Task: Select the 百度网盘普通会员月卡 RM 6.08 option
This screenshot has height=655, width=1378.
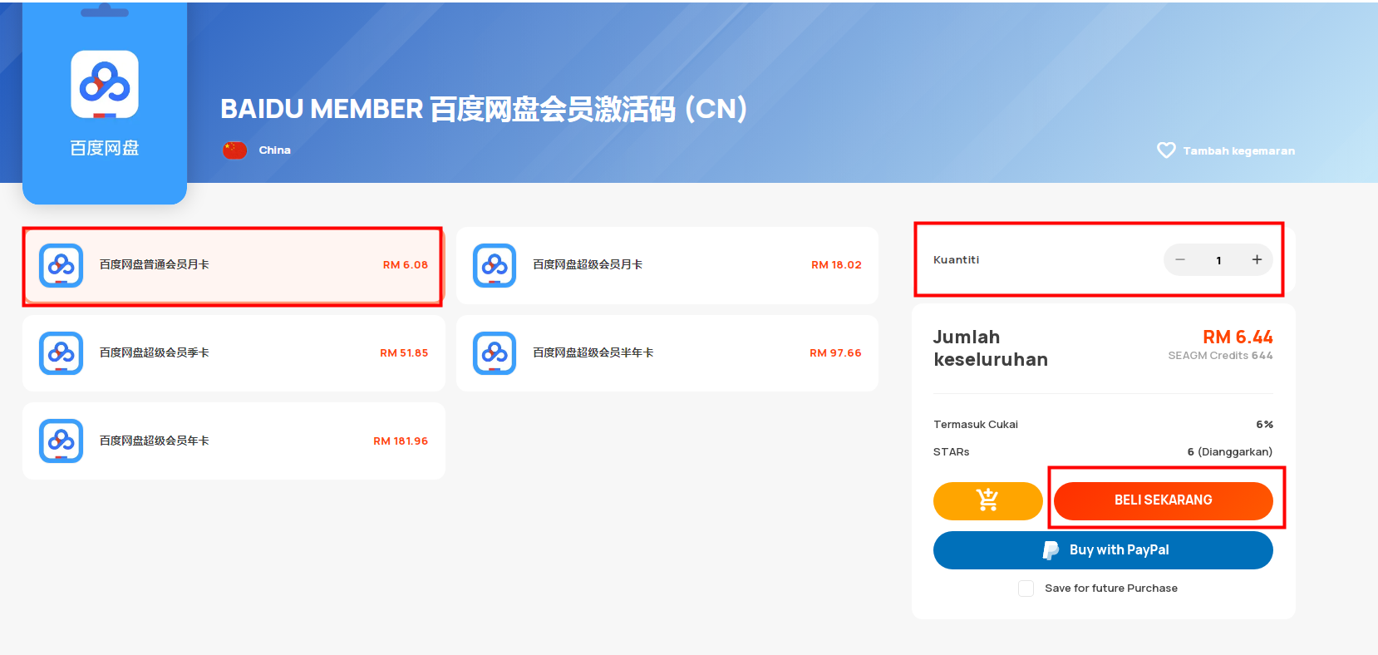Action: click(234, 265)
